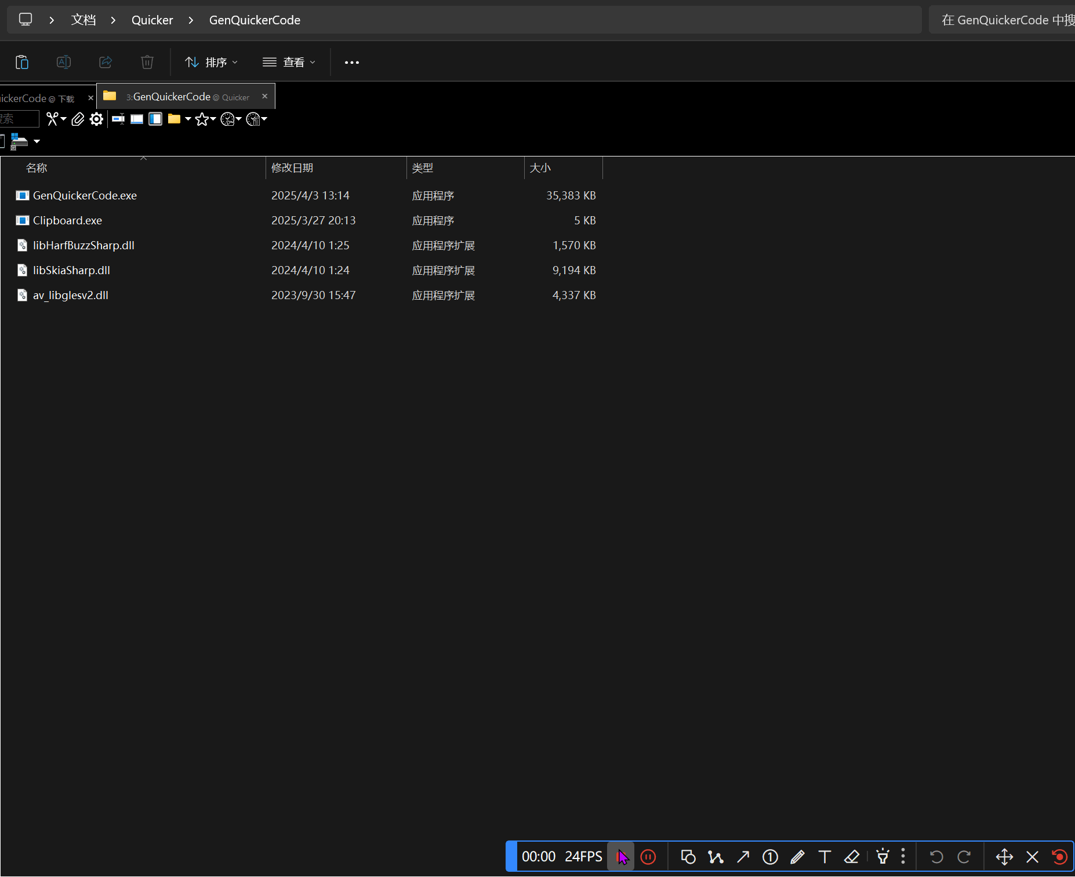Click the 文档 breadcrumb

83,20
